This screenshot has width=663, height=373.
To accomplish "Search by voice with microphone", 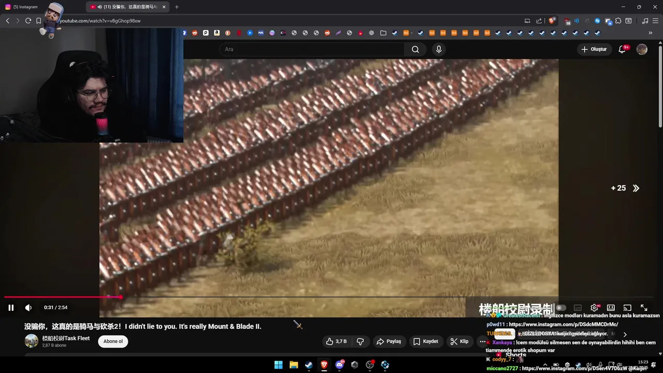I will click(439, 49).
